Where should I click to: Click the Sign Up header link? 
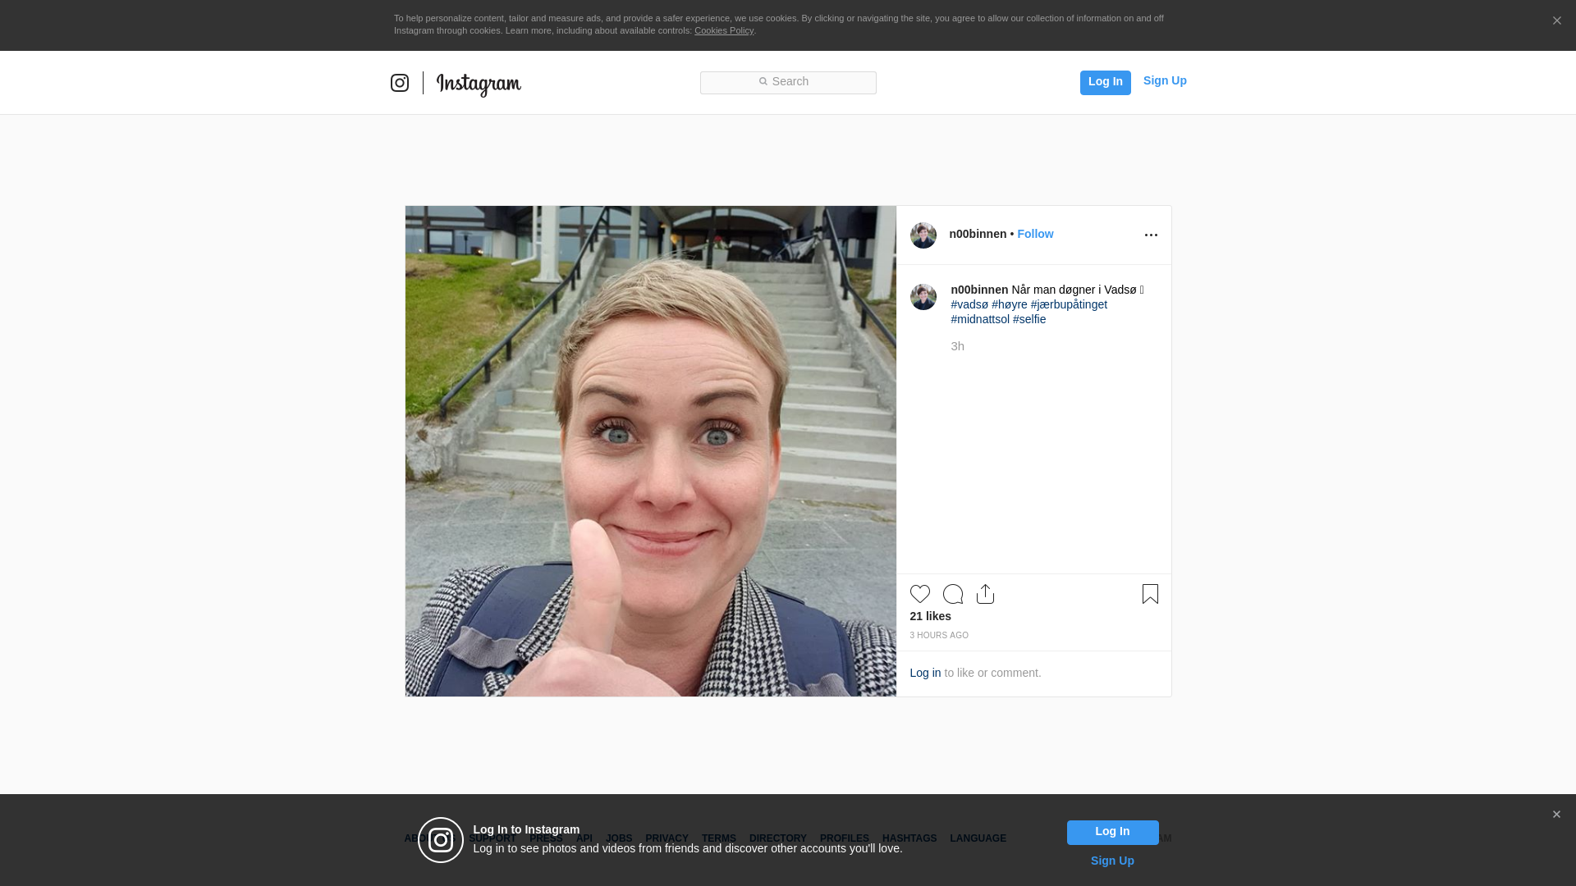pos(1164,80)
